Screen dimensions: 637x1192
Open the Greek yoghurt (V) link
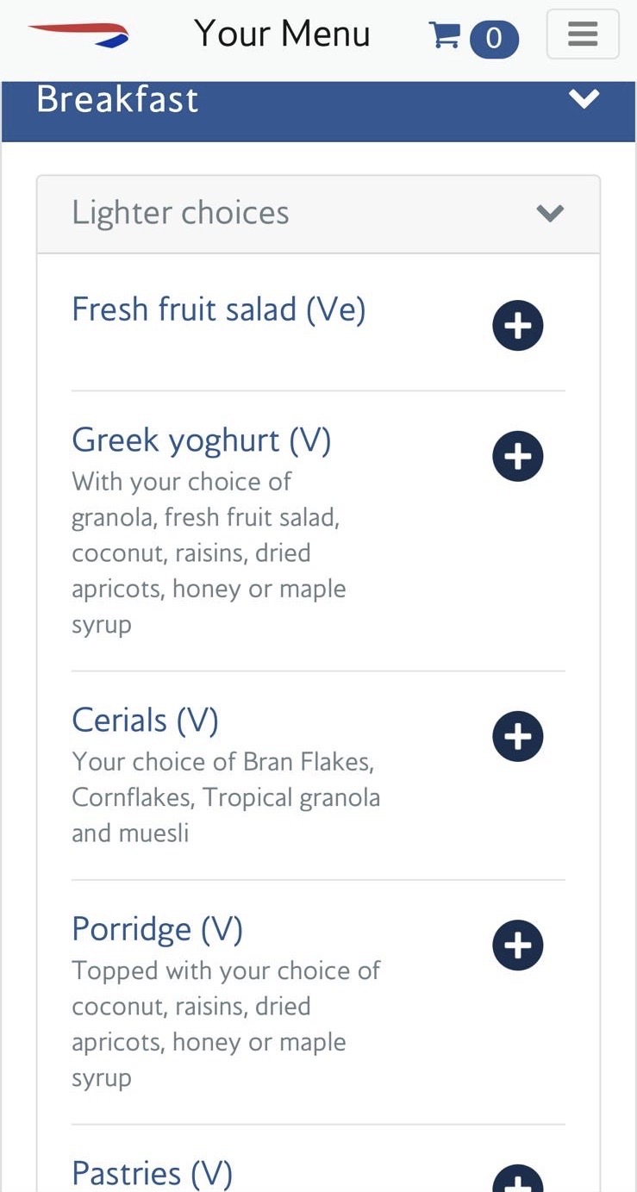(202, 440)
